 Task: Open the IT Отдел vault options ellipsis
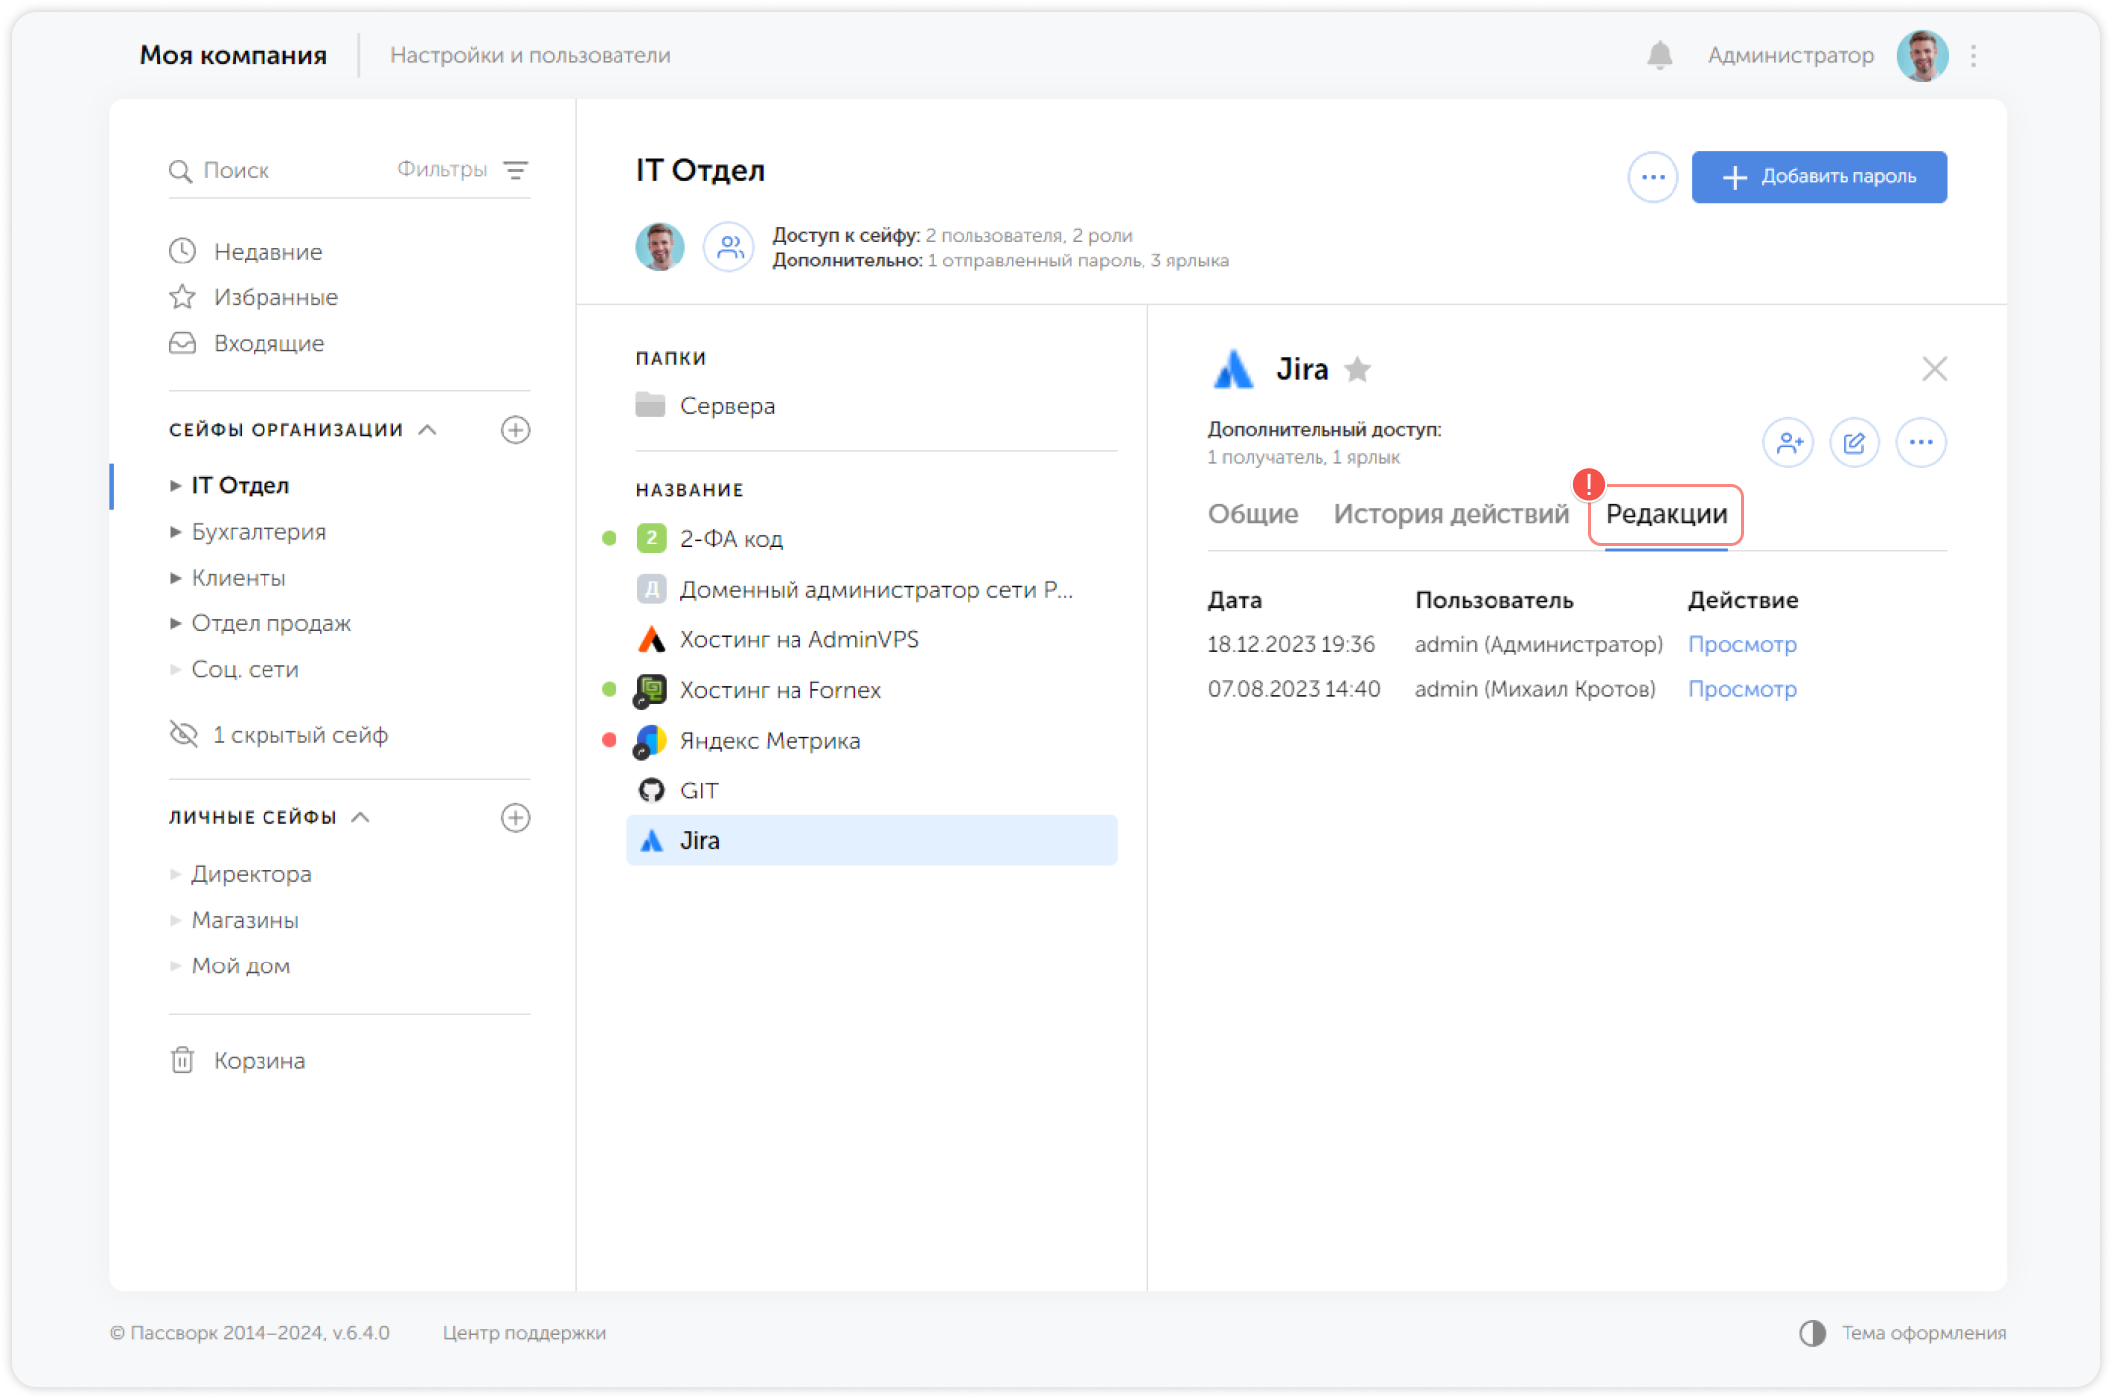1653,177
